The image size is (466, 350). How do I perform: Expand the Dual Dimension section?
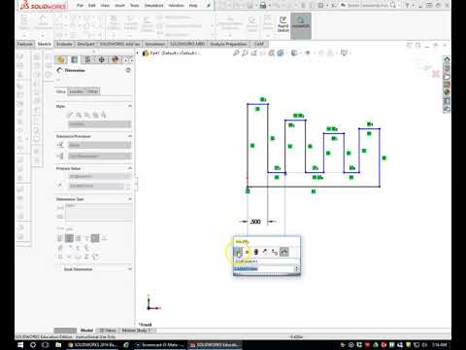(130, 269)
